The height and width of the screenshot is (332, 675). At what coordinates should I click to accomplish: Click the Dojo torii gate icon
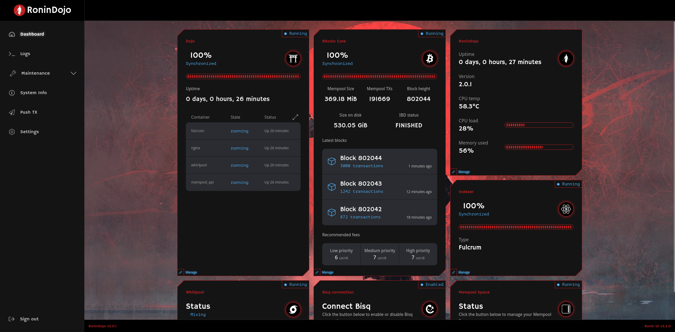[x=292, y=58]
